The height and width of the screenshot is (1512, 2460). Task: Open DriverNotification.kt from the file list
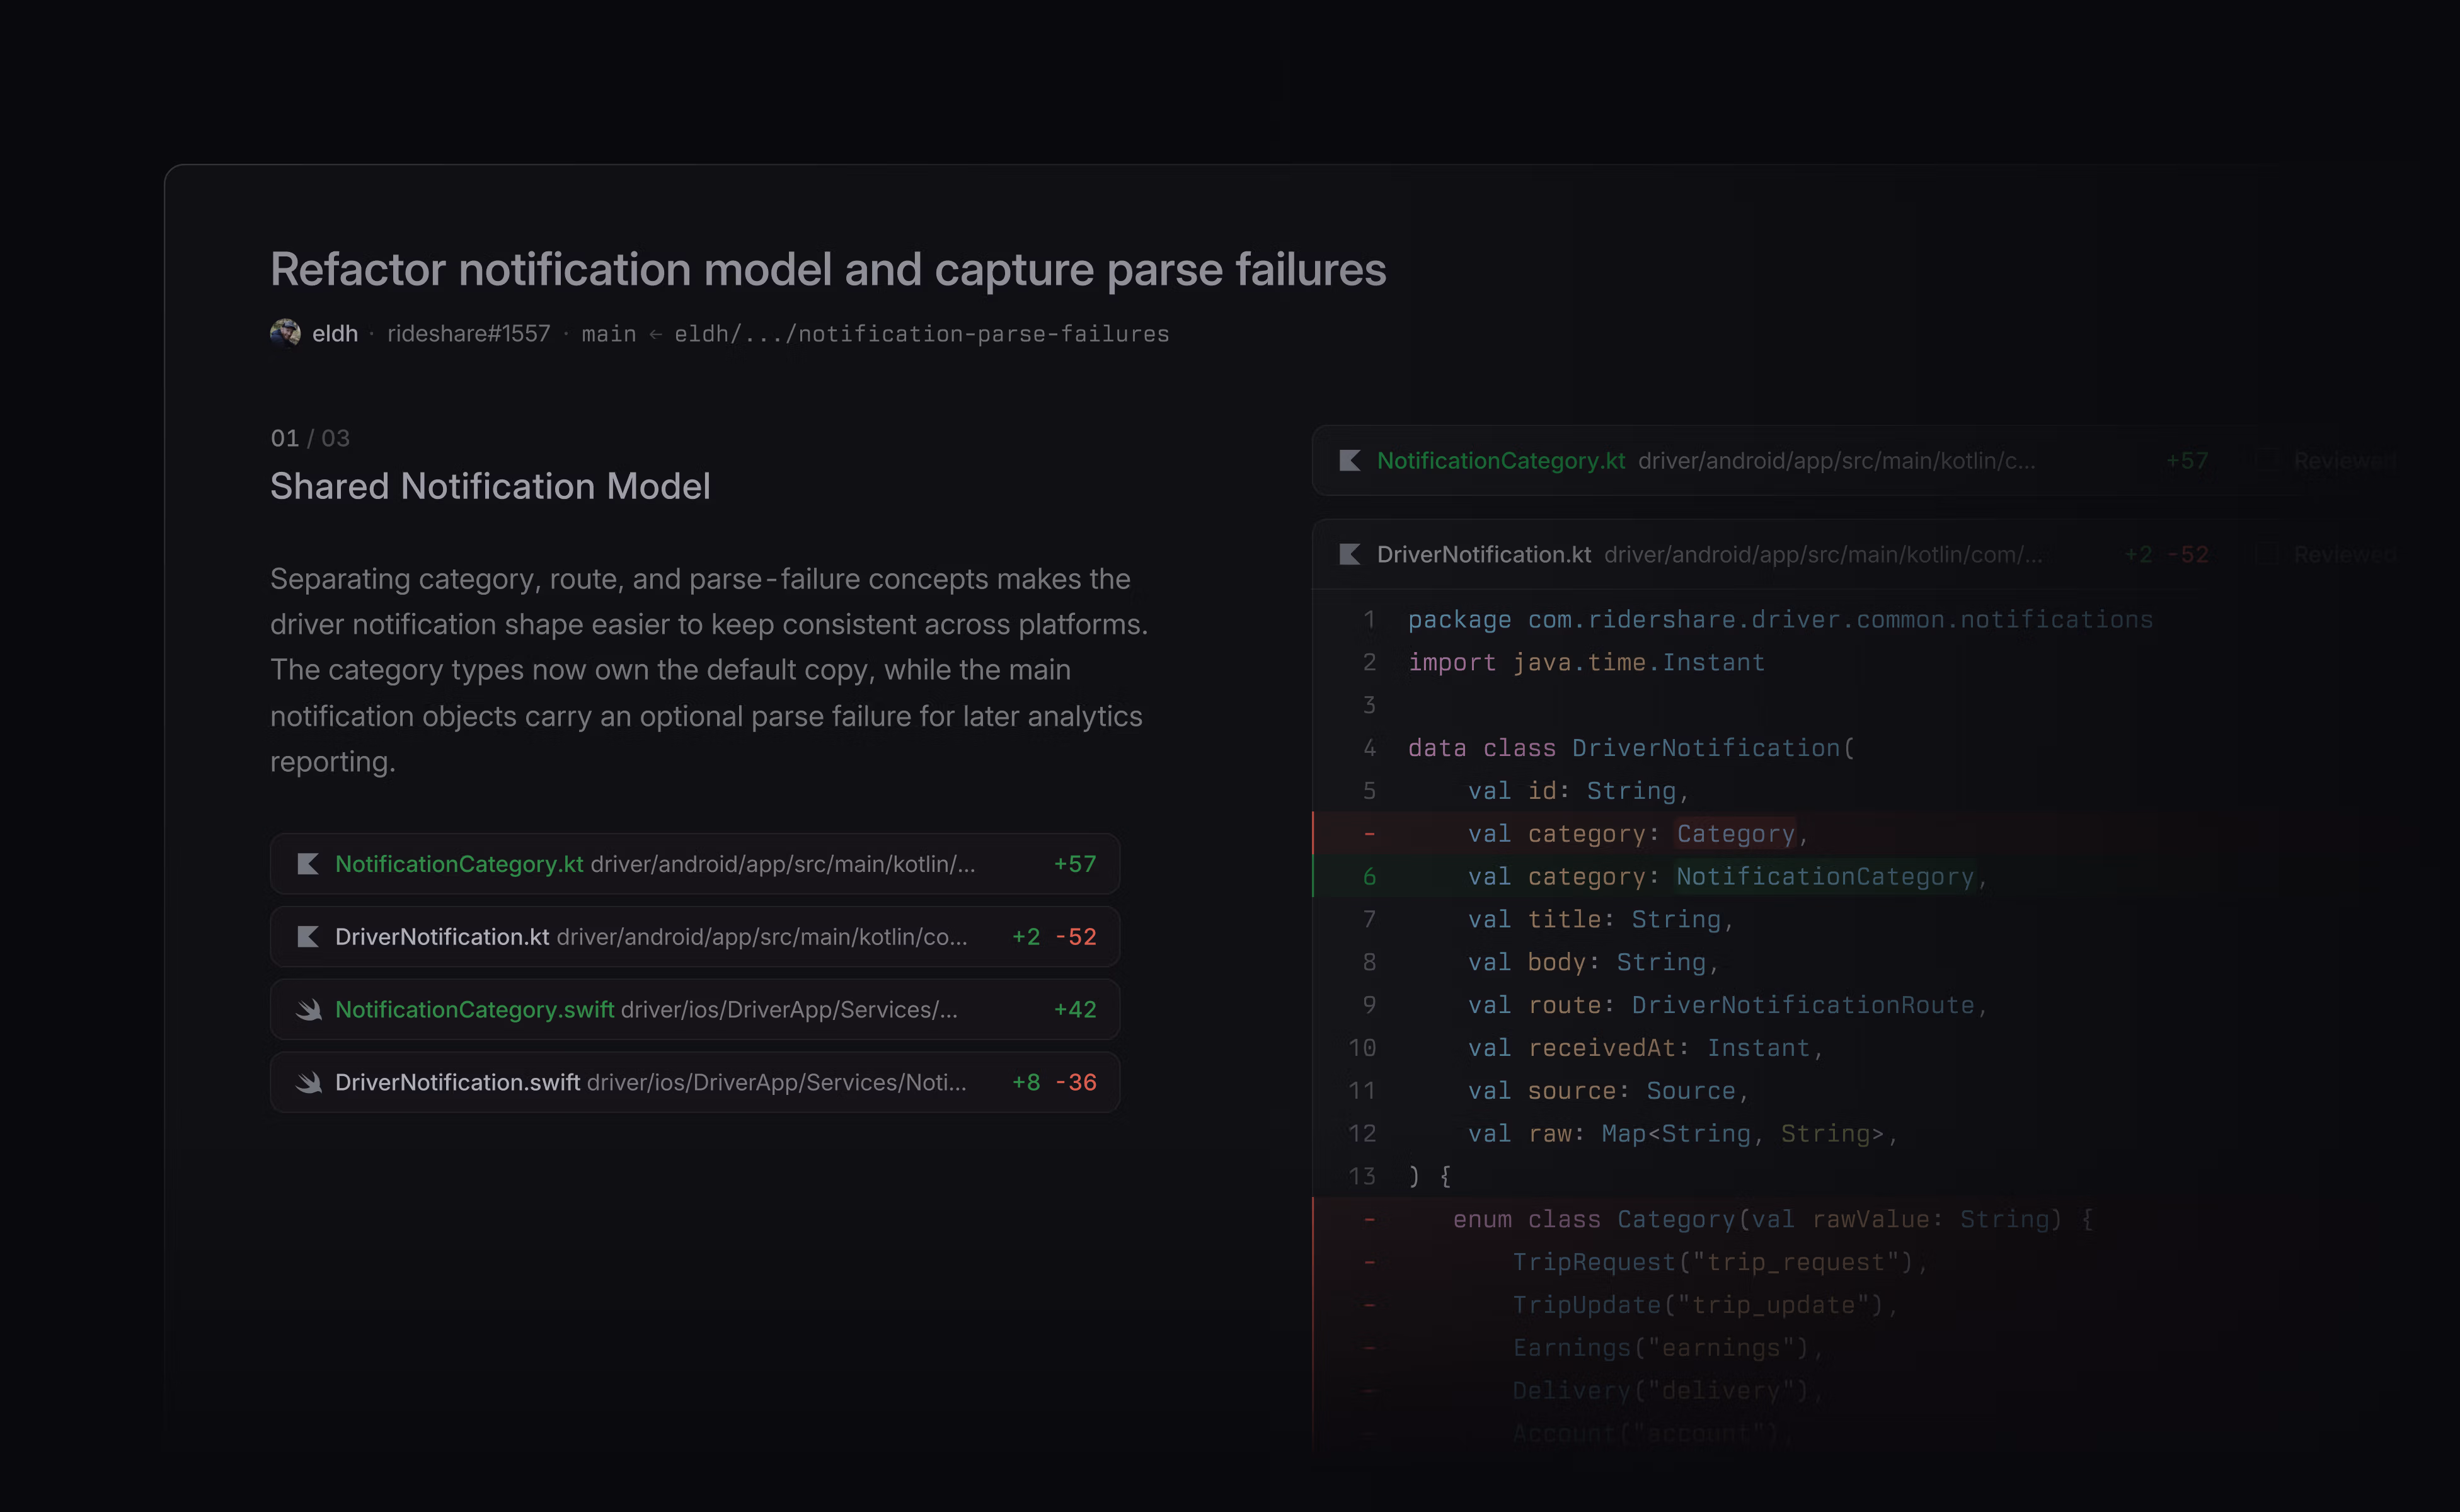coord(695,937)
